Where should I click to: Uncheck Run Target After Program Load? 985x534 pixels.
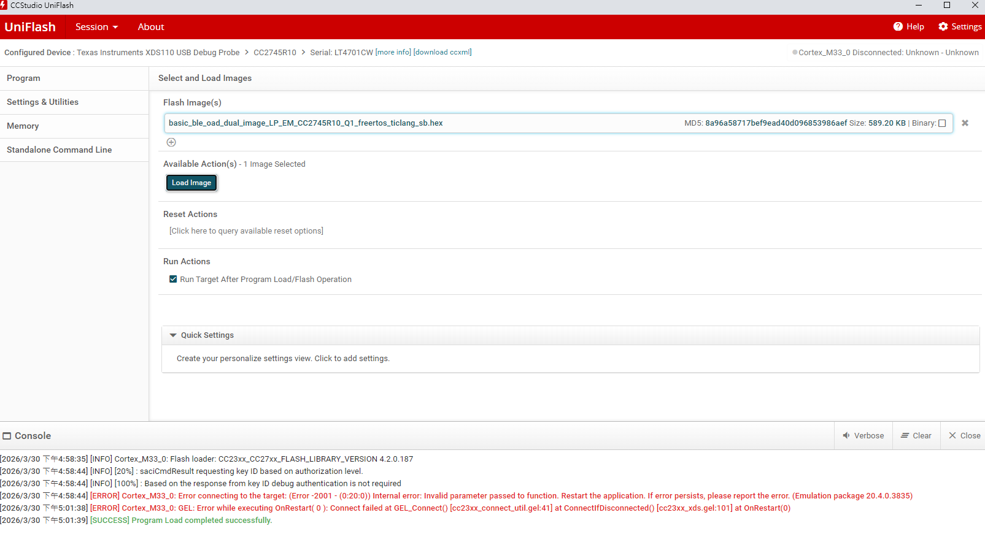point(173,279)
